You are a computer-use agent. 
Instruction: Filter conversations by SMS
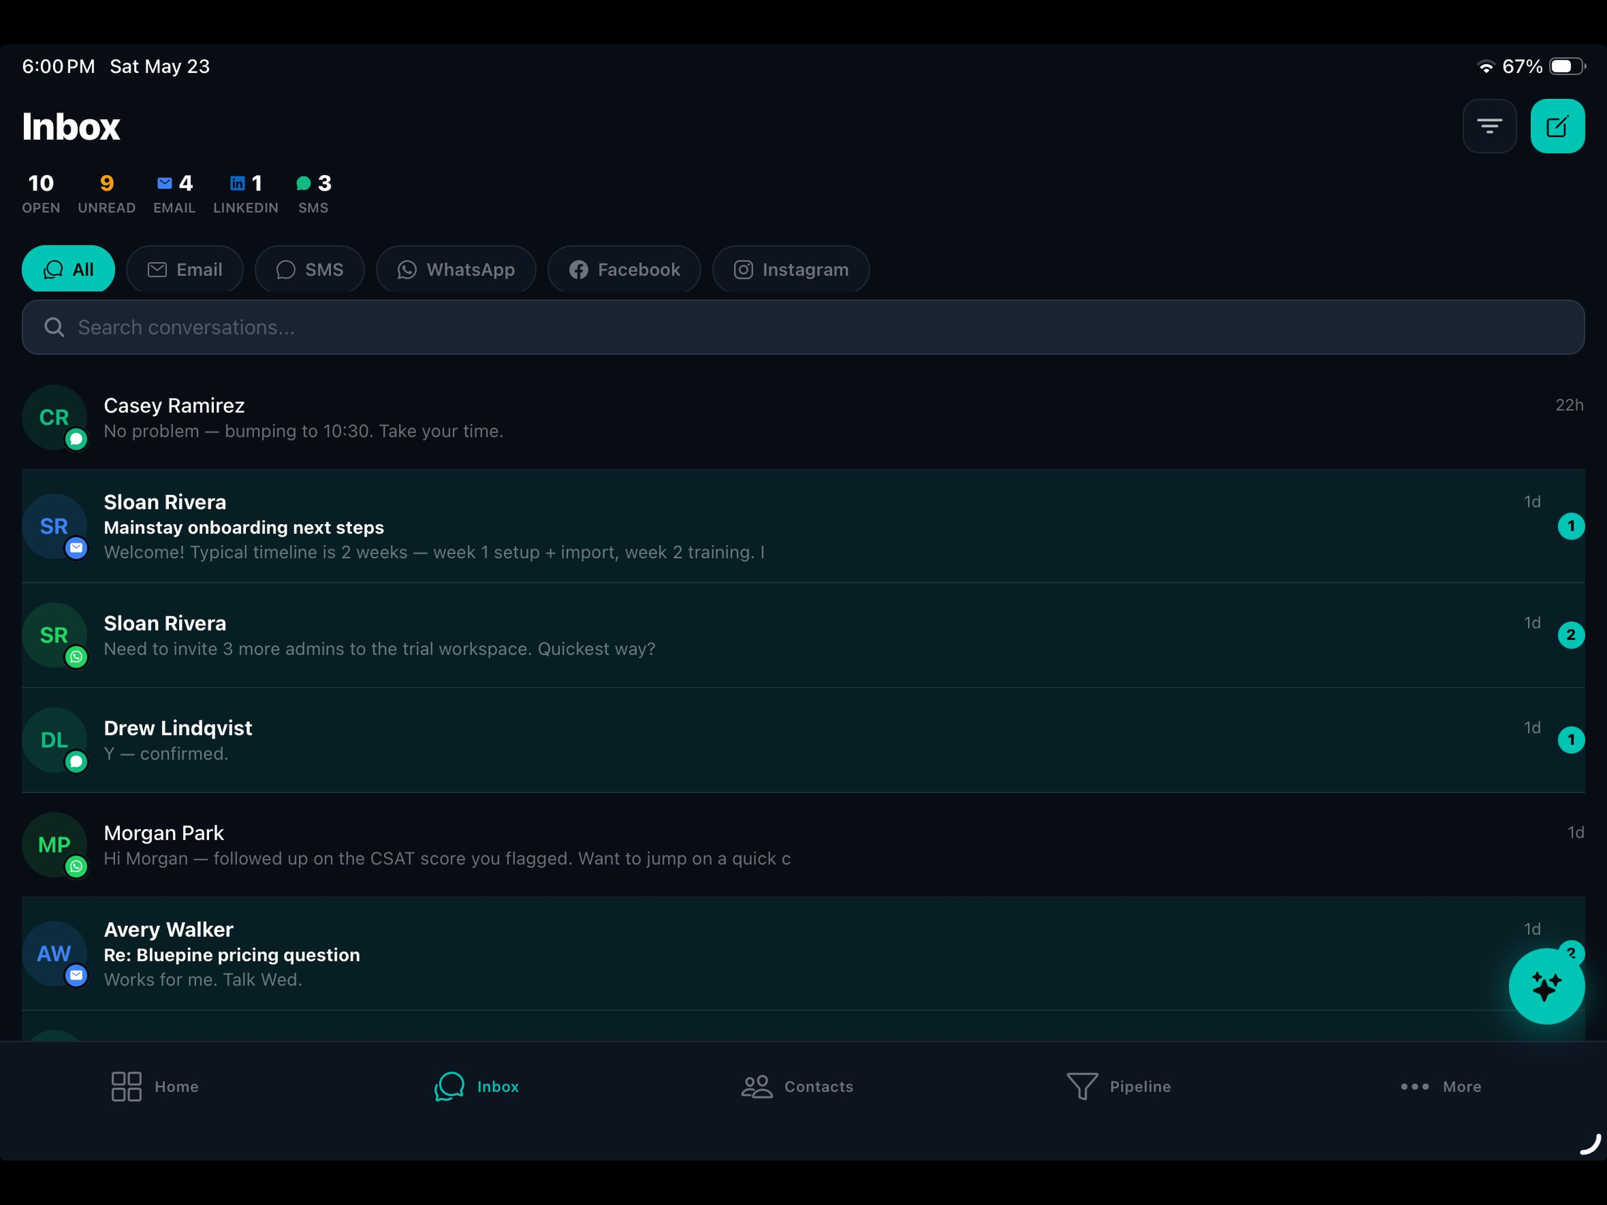click(309, 270)
